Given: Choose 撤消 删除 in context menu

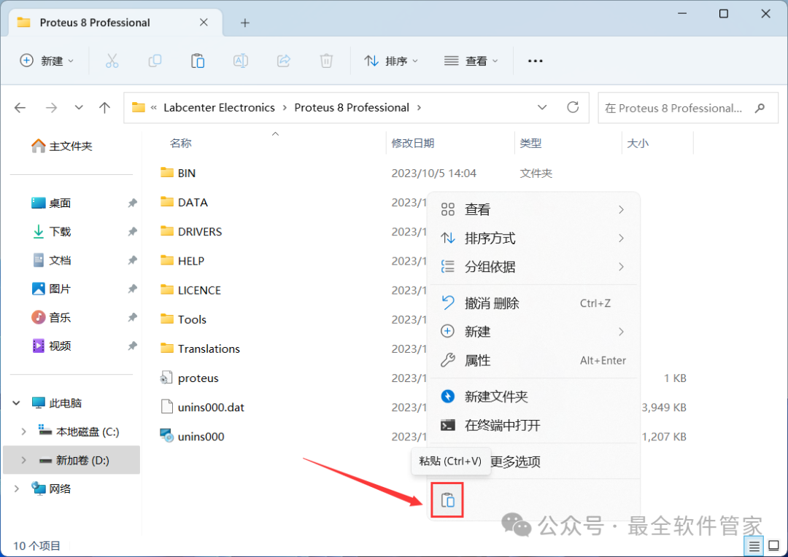Looking at the screenshot, I should (533, 303).
